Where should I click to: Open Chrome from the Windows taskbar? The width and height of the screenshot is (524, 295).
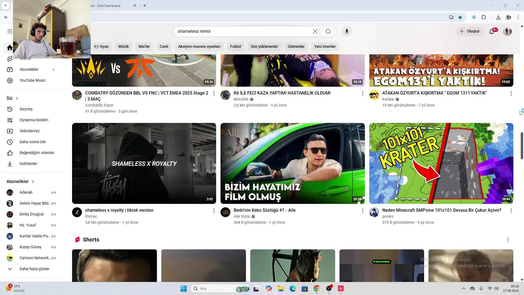(x=316, y=288)
